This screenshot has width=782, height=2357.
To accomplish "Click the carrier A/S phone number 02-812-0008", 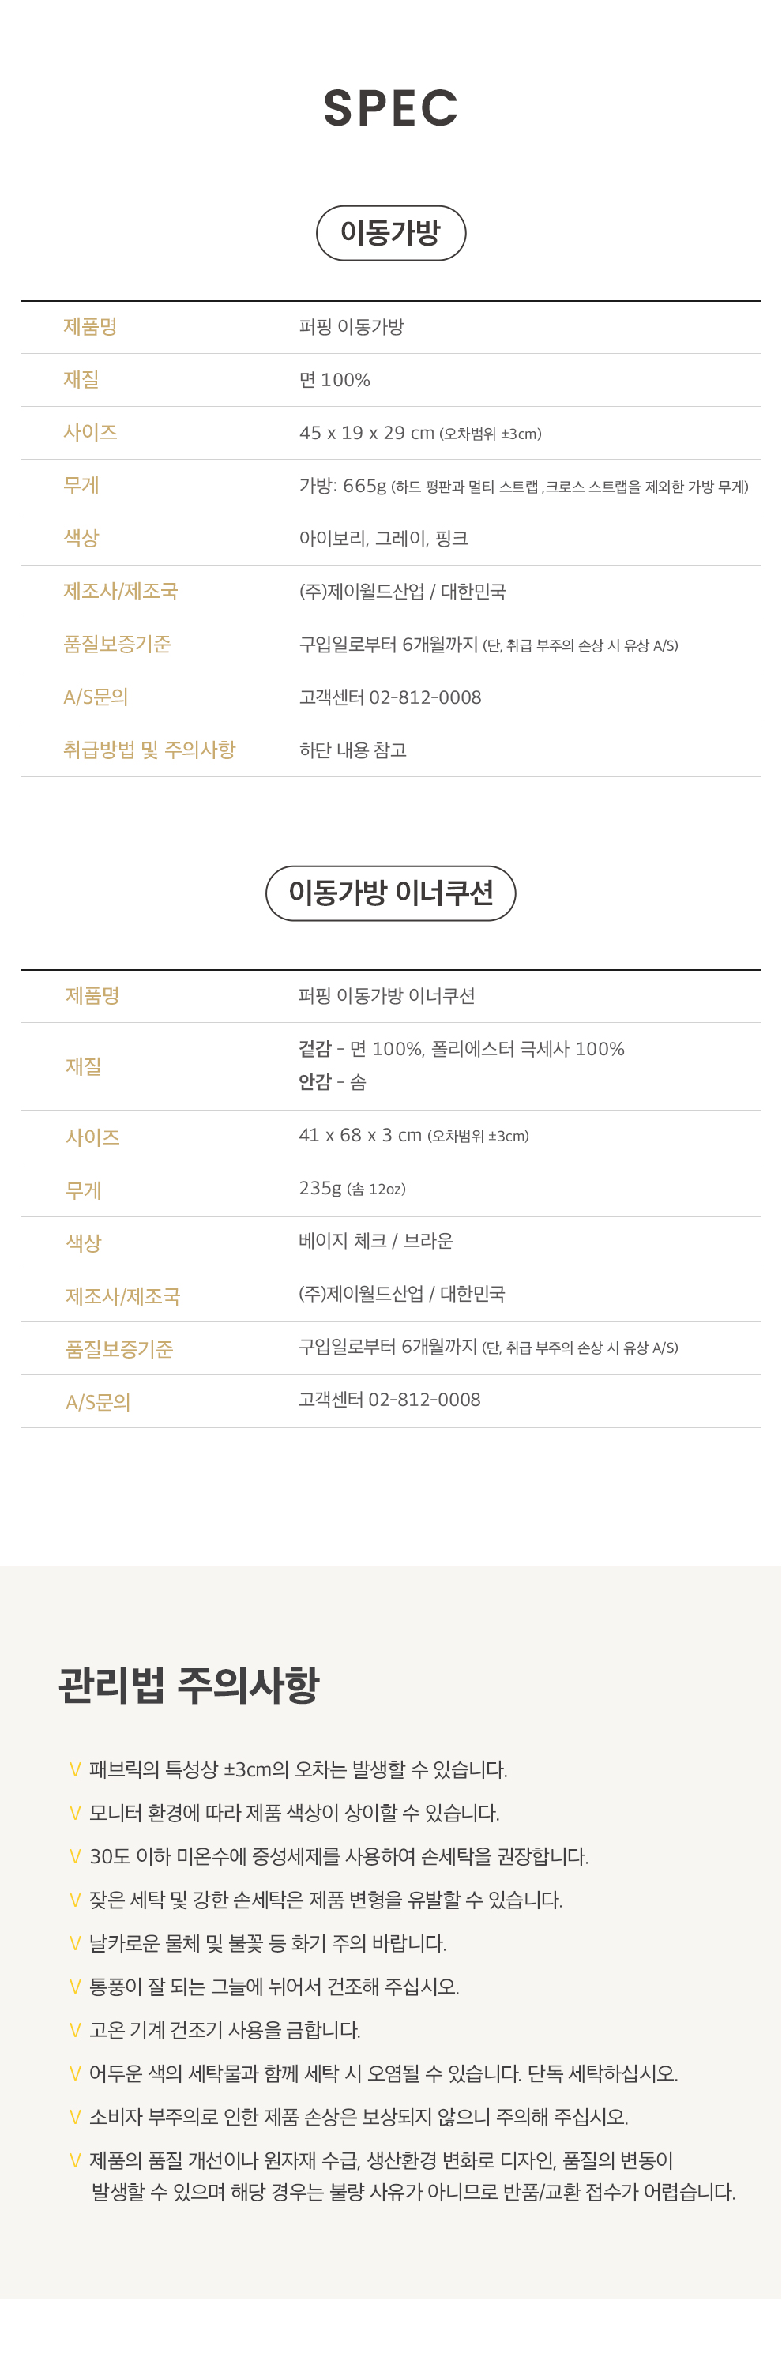I will [424, 697].
